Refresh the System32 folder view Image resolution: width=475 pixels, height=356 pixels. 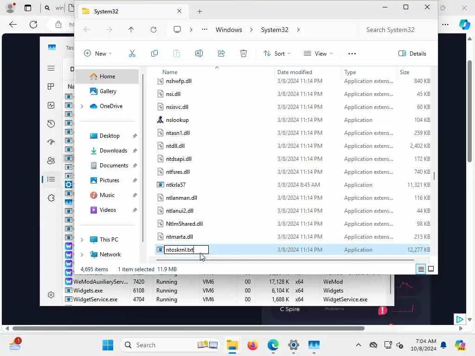point(154,30)
